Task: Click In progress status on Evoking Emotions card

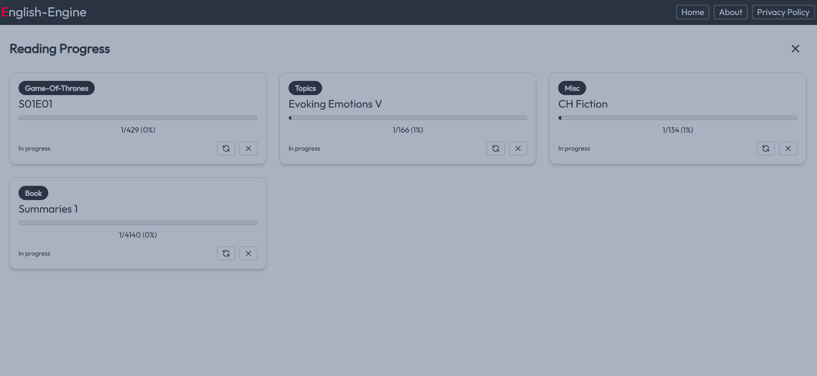Action: (x=304, y=148)
